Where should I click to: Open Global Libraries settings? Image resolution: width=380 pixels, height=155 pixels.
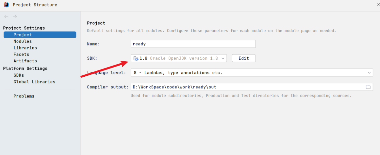tap(34, 82)
